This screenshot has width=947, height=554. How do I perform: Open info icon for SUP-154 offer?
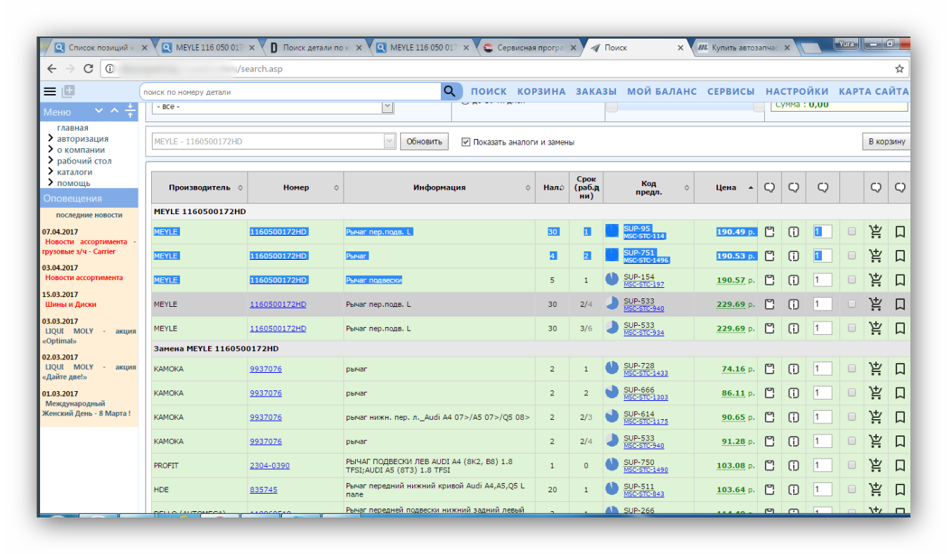click(x=794, y=280)
